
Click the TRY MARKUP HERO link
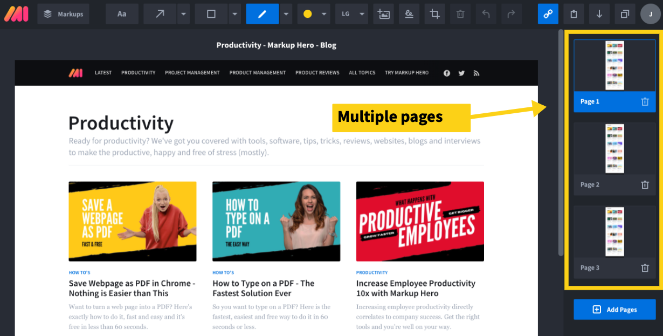point(407,73)
